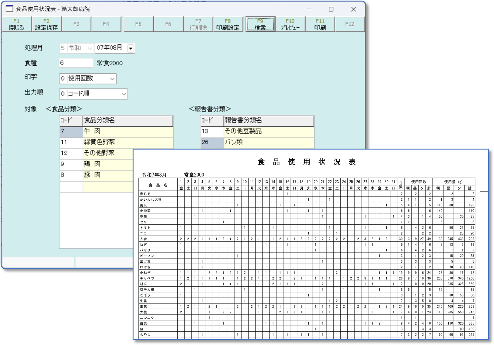Expand the 出力順 コード順 dropdown
The width and height of the screenshot is (494, 345).
click(123, 94)
